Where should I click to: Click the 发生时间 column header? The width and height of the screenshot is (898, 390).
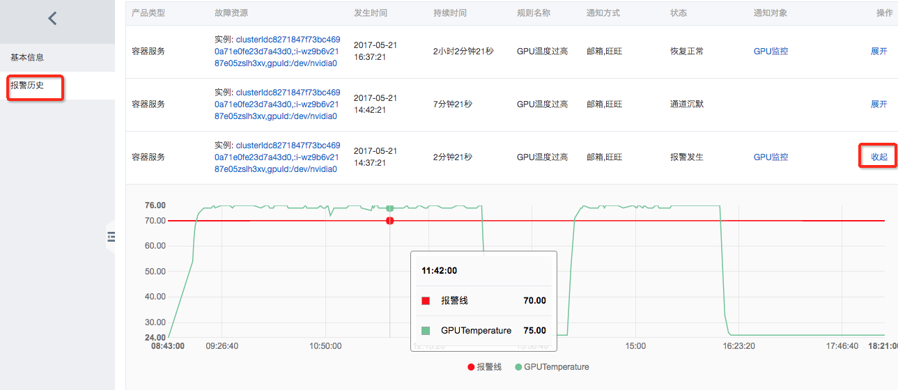pyautogui.click(x=371, y=13)
